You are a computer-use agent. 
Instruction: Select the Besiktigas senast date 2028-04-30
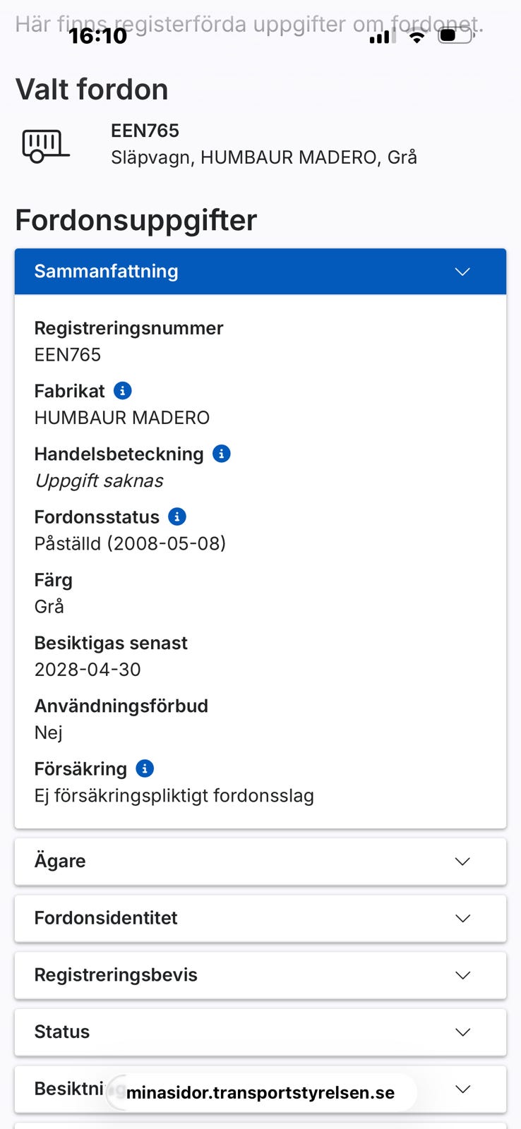pos(88,670)
